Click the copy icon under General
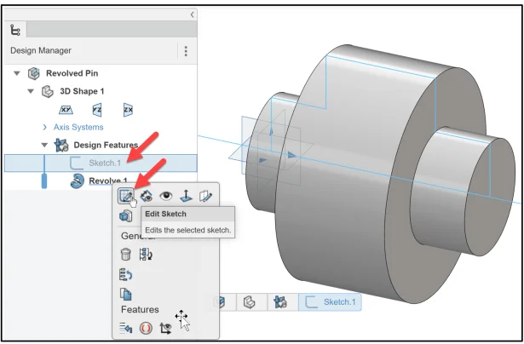 click(x=126, y=294)
